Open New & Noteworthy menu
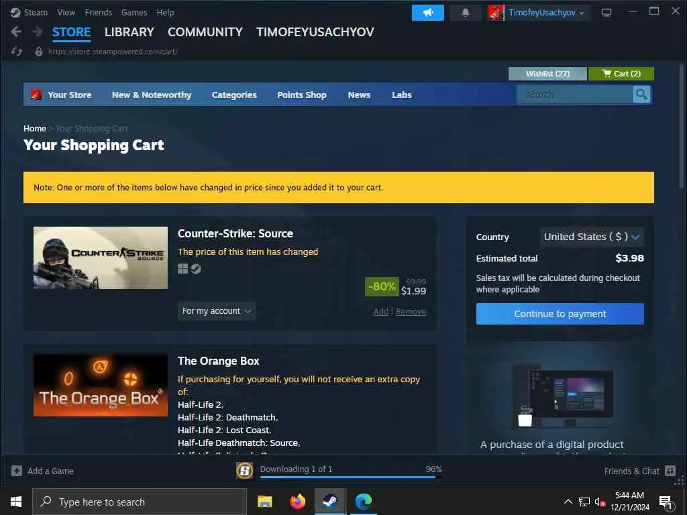The height and width of the screenshot is (515, 687). 152,95
